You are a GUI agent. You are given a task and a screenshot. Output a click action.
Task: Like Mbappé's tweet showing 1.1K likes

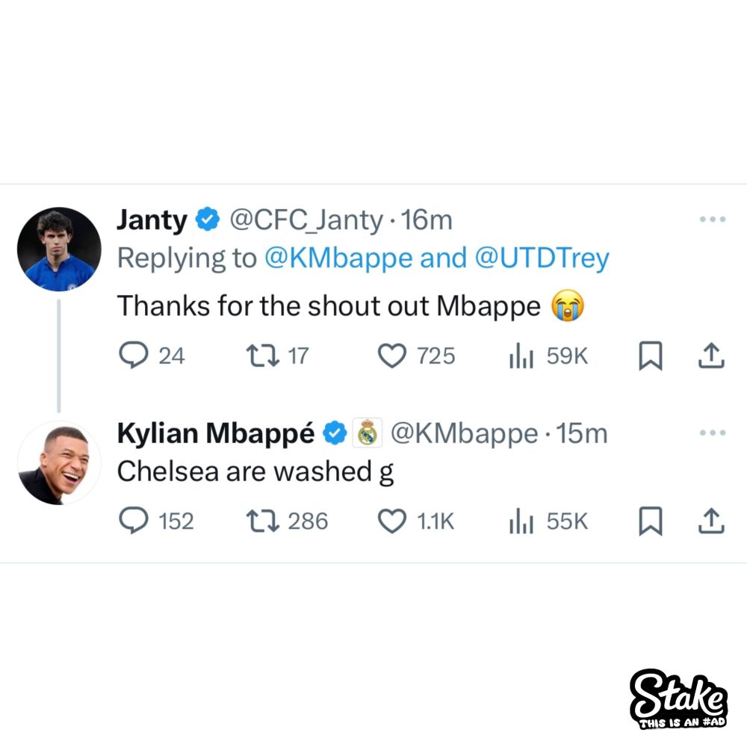[x=391, y=521]
